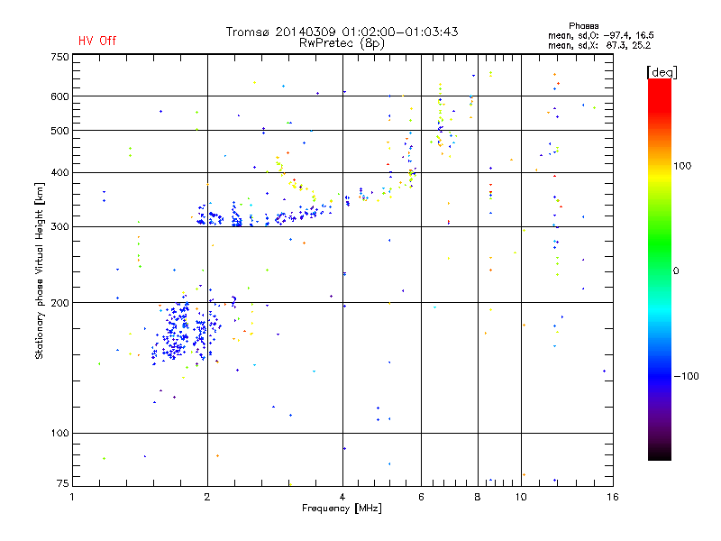Click the x-axis tick label '4'
Image resolution: width=721 pixels, height=541 pixels.
tap(342, 497)
